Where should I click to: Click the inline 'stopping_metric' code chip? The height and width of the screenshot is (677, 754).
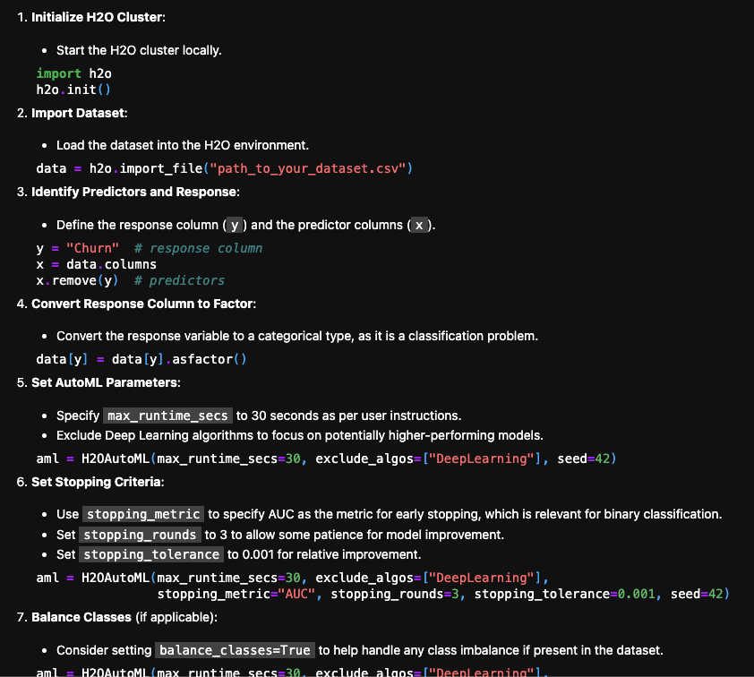click(x=143, y=515)
